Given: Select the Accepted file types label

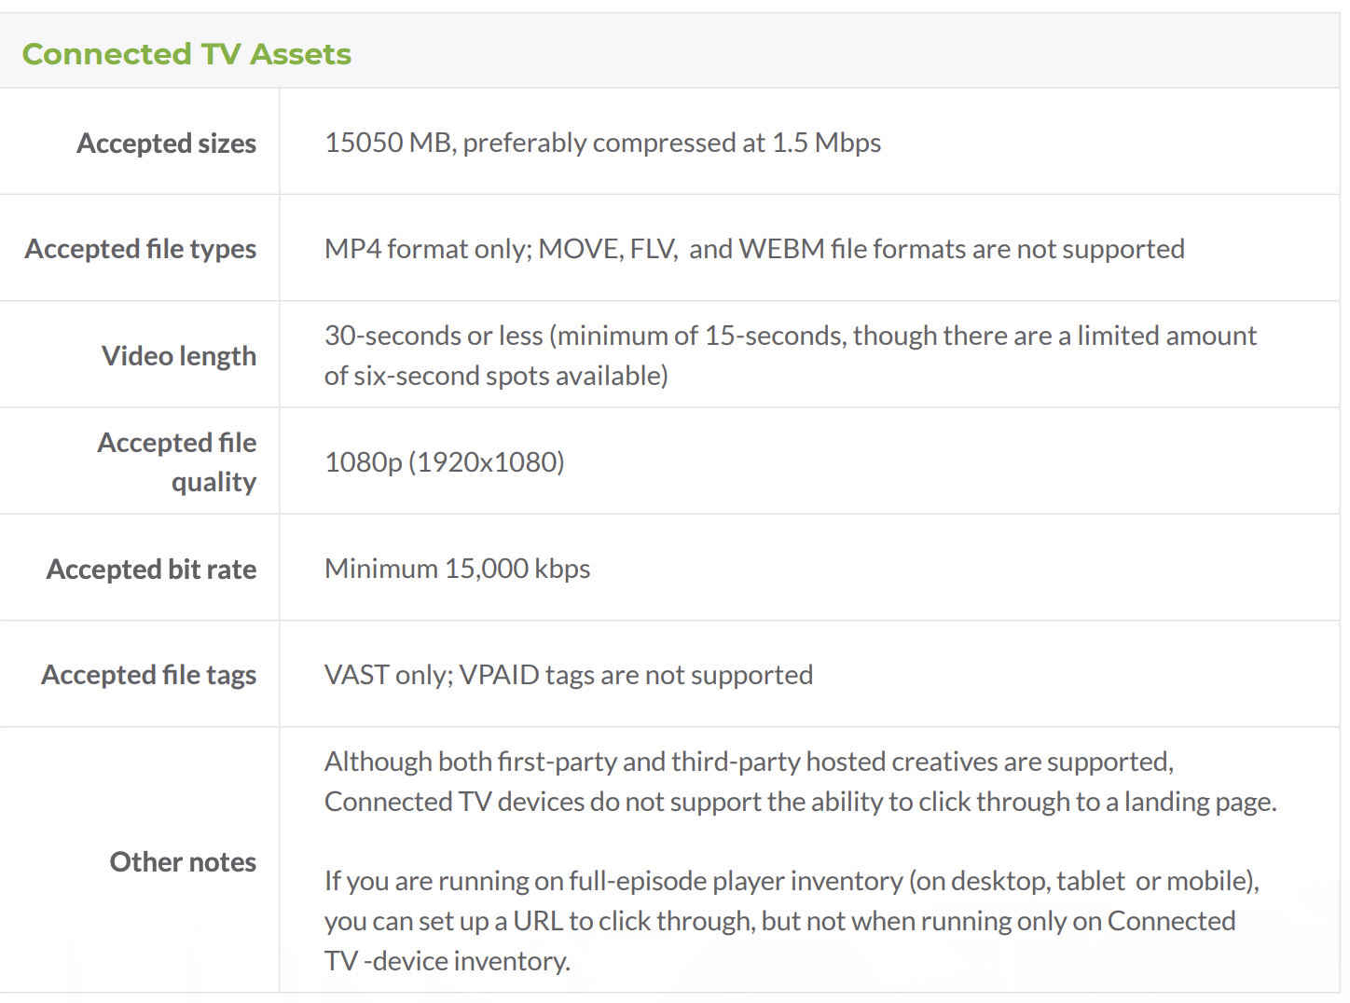Looking at the screenshot, I should tap(141, 249).
